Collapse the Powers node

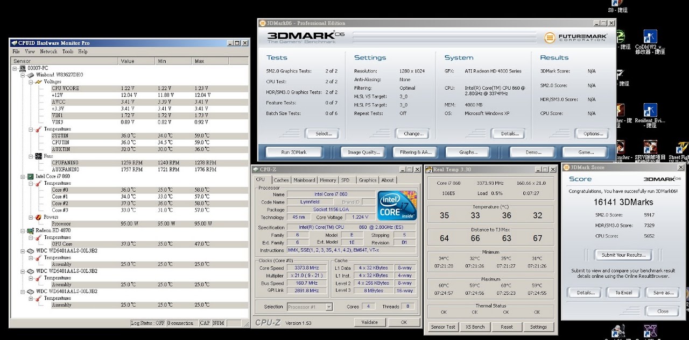pos(31,218)
